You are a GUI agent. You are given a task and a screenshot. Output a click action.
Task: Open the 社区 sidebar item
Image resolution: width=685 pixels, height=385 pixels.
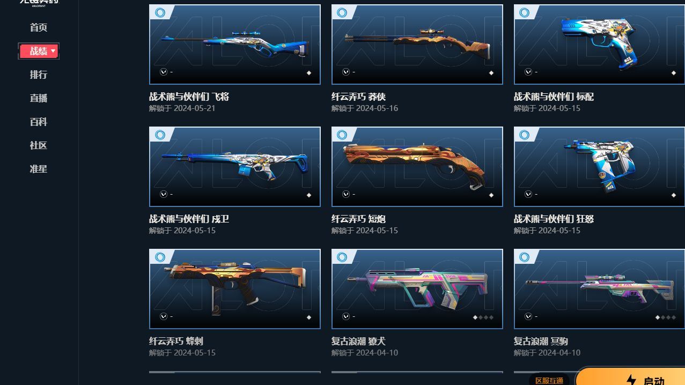tap(39, 145)
